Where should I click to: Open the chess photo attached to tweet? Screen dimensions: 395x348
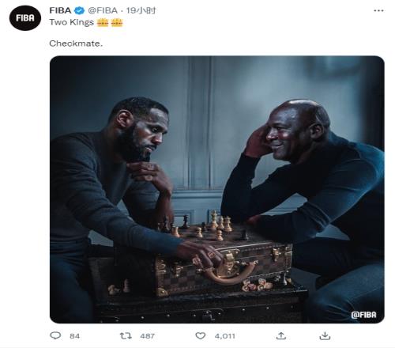point(217,190)
